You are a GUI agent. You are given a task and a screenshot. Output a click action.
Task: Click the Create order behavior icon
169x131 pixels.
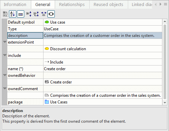[x=47, y=82]
